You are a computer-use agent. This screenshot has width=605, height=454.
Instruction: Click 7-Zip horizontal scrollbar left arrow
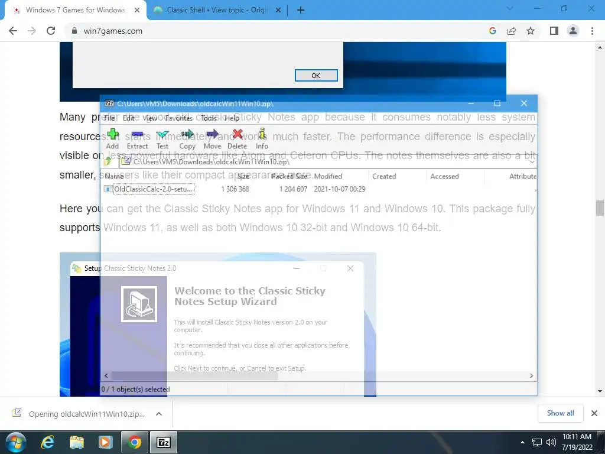pos(106,375)
